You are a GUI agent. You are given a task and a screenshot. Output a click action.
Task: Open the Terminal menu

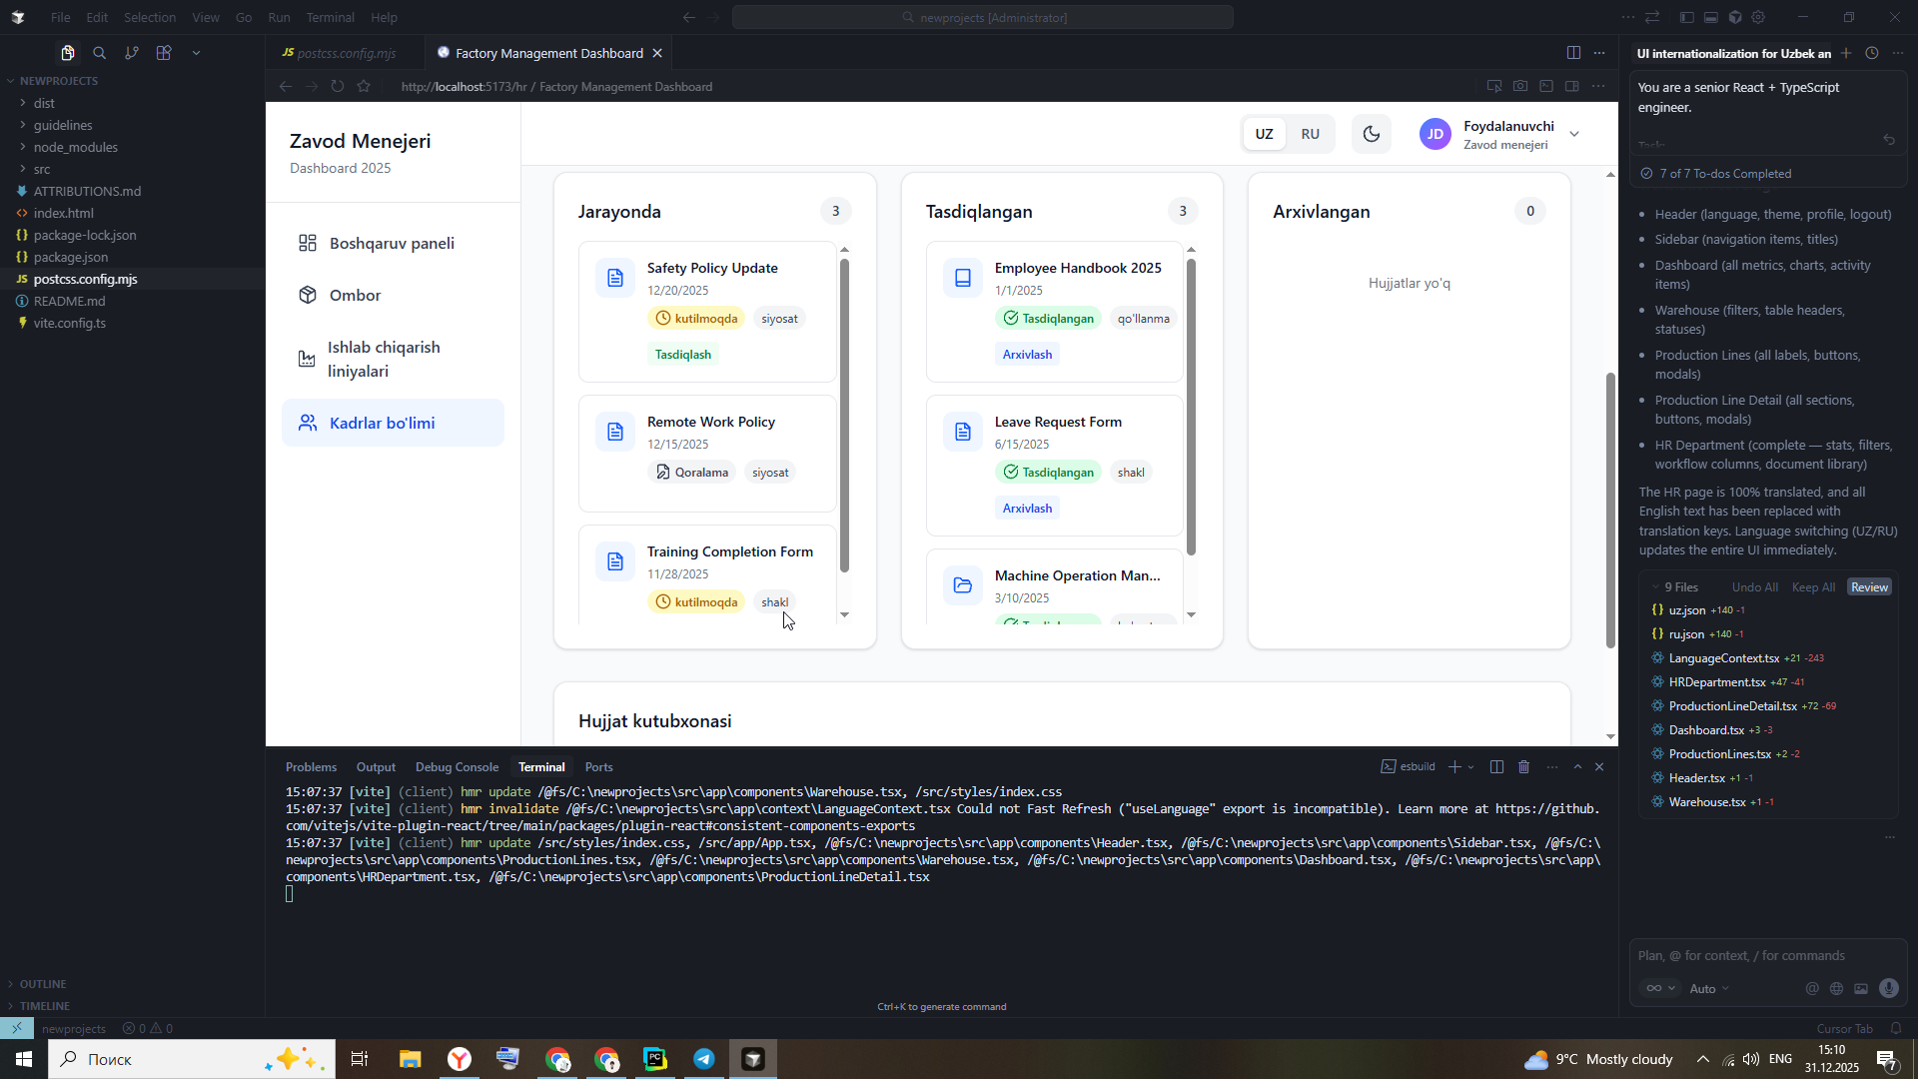pos(330,17)
